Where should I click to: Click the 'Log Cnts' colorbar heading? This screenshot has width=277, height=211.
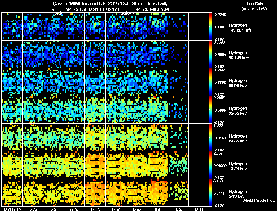point(255,4)
